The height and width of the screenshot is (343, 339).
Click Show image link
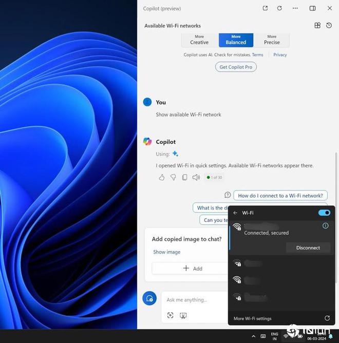coord(167,252)
